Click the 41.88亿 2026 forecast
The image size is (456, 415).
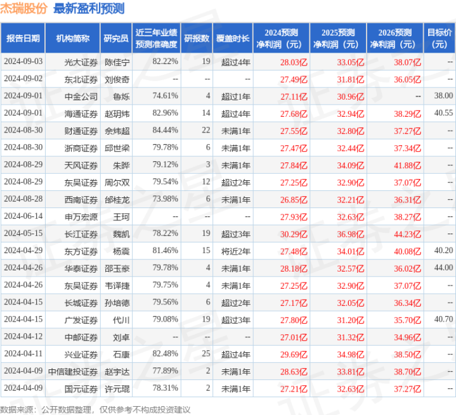click(407, 165)
